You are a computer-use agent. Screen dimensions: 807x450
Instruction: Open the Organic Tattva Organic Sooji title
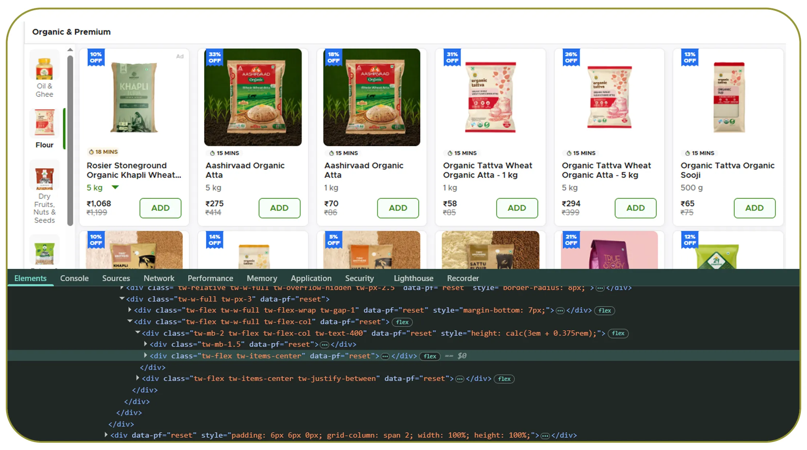tap(727, 170)
